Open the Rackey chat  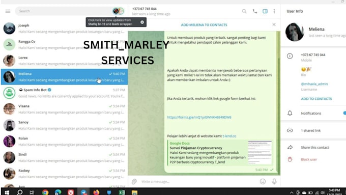[x=64, y=174]
